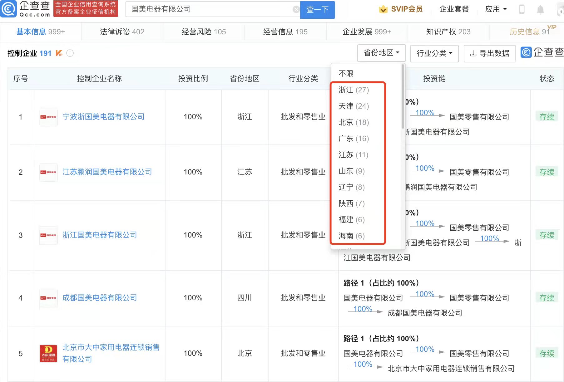Open 浙江国美电器有限公司 company link

pyautogui.click(x=100, y=235)
